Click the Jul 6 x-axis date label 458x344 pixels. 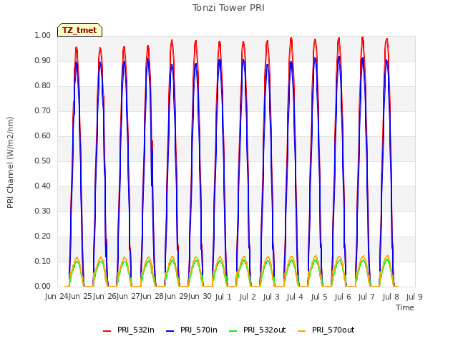tap(343, 297)
